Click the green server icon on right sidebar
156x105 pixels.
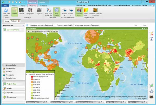[x=151, y=86]
